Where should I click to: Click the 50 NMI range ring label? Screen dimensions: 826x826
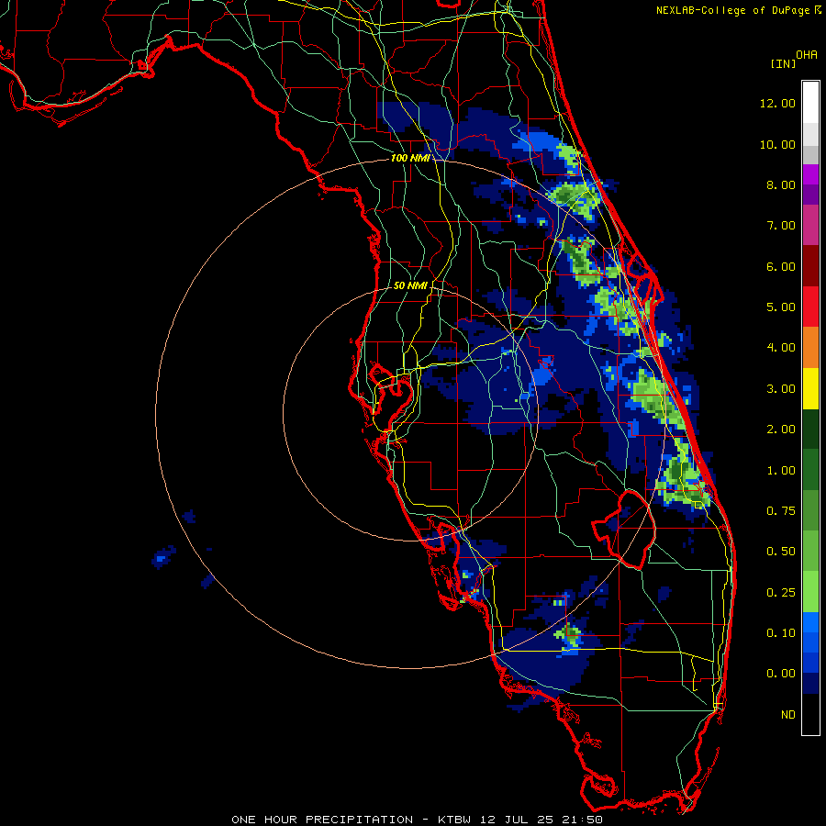(x=410, y=285)
